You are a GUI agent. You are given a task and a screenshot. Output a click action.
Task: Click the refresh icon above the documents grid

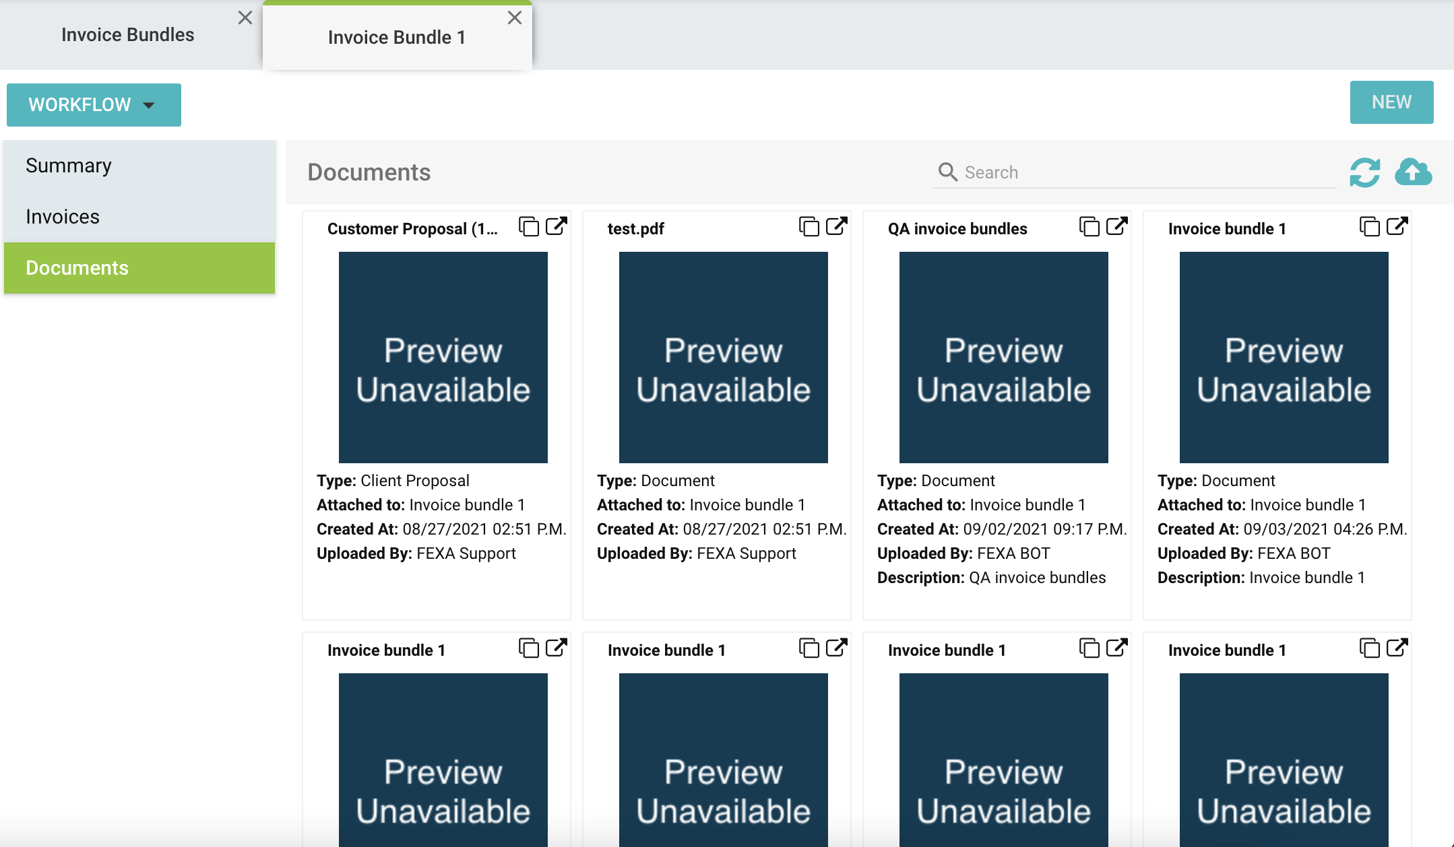pos(1364,173)
